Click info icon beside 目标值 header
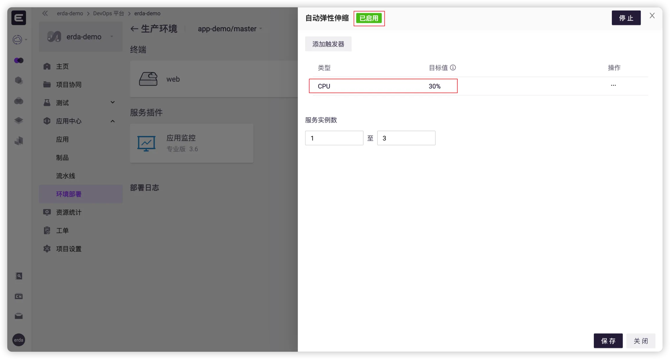 (x=453, y=67)
